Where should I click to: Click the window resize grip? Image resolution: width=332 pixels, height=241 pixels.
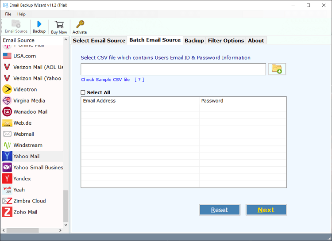(329, 238)
